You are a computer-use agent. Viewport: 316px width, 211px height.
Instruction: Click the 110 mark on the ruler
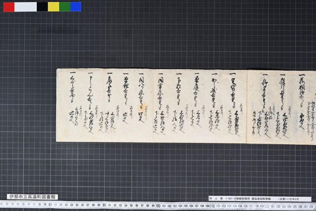click(212, 206)
